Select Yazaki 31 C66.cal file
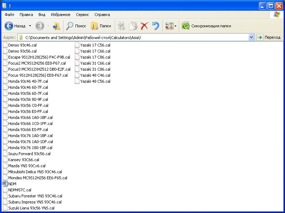 93,63
